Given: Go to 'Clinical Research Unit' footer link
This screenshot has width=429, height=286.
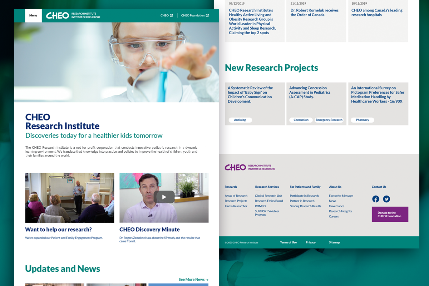Looking at the screenshot, I should (268, 196).
